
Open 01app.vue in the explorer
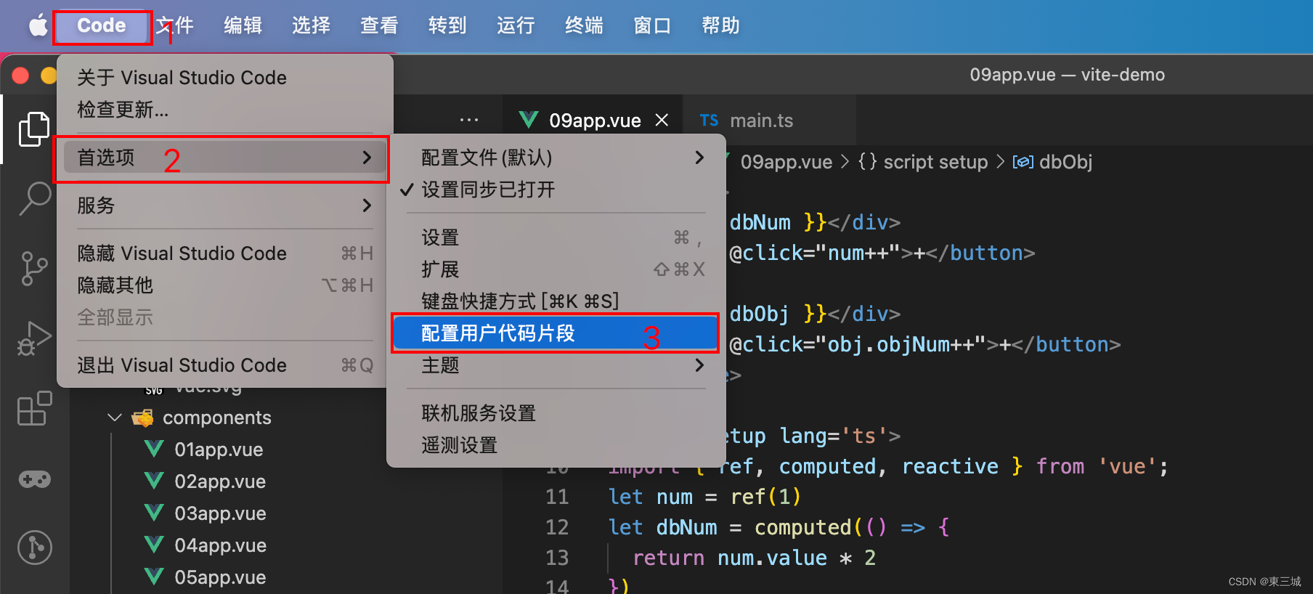(x=219, y=449)
